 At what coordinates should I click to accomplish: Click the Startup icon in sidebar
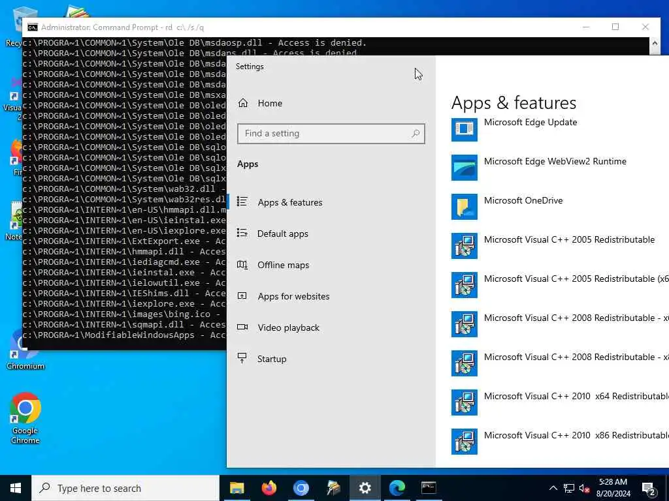[x=242, y=358]
